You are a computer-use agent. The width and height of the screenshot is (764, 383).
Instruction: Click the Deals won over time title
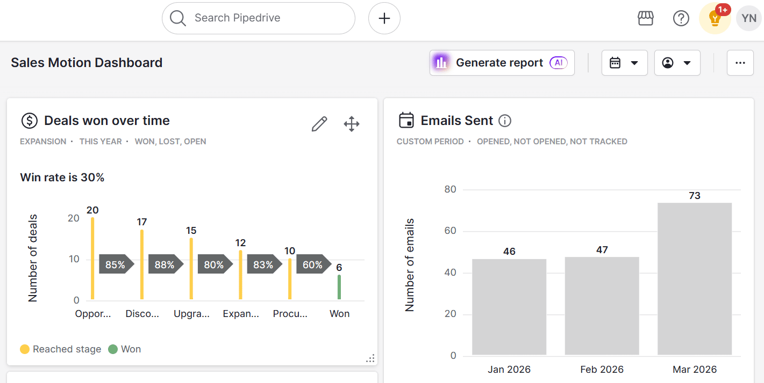pyautogui.click(x=107, y=121)
